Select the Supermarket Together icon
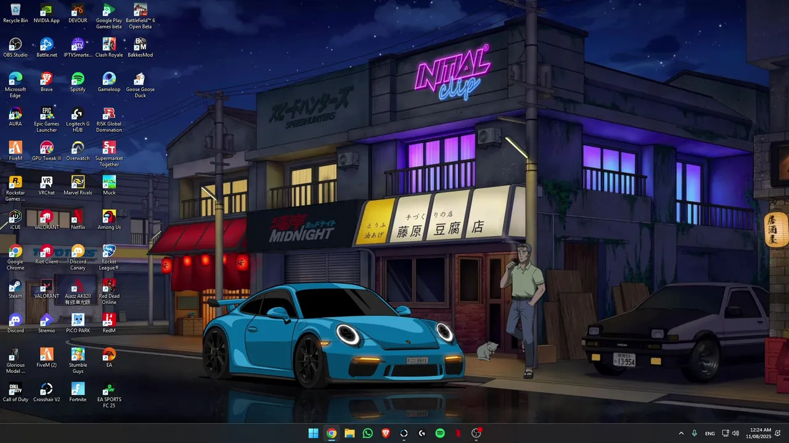 coord(109,154)
